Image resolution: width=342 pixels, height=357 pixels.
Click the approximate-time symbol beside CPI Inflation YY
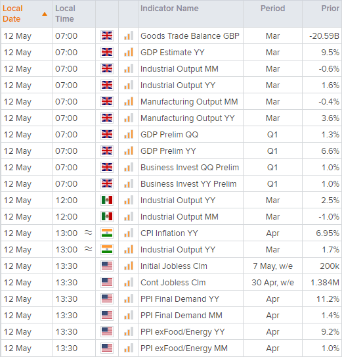click(x=88, y=233)
